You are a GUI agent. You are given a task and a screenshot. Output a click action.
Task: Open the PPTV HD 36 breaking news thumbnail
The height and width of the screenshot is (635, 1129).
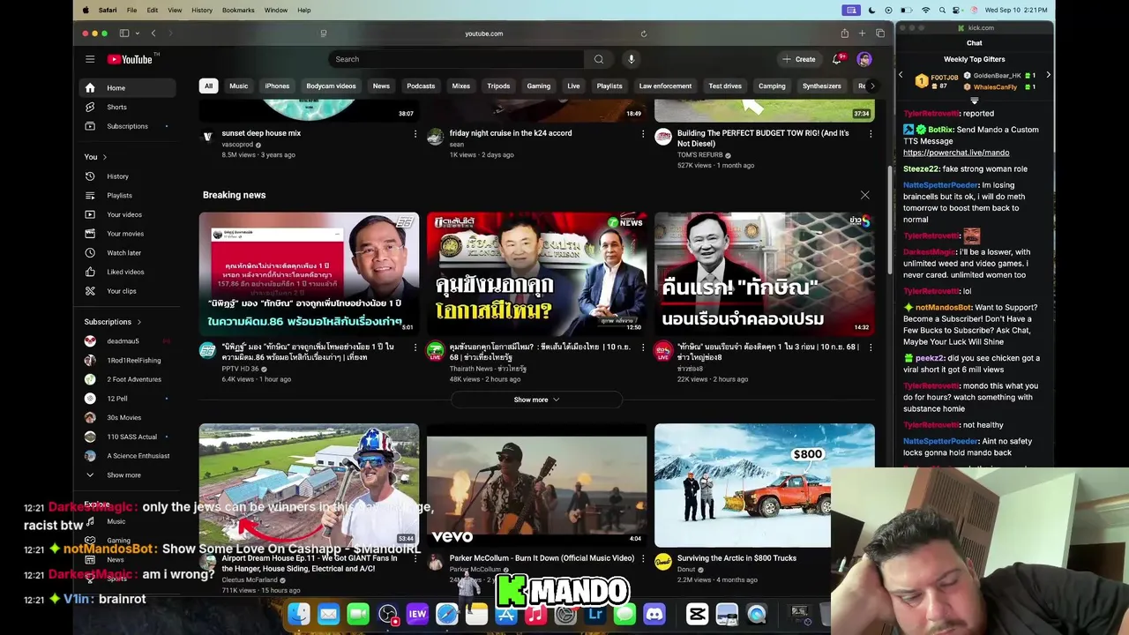pos(309,273)
